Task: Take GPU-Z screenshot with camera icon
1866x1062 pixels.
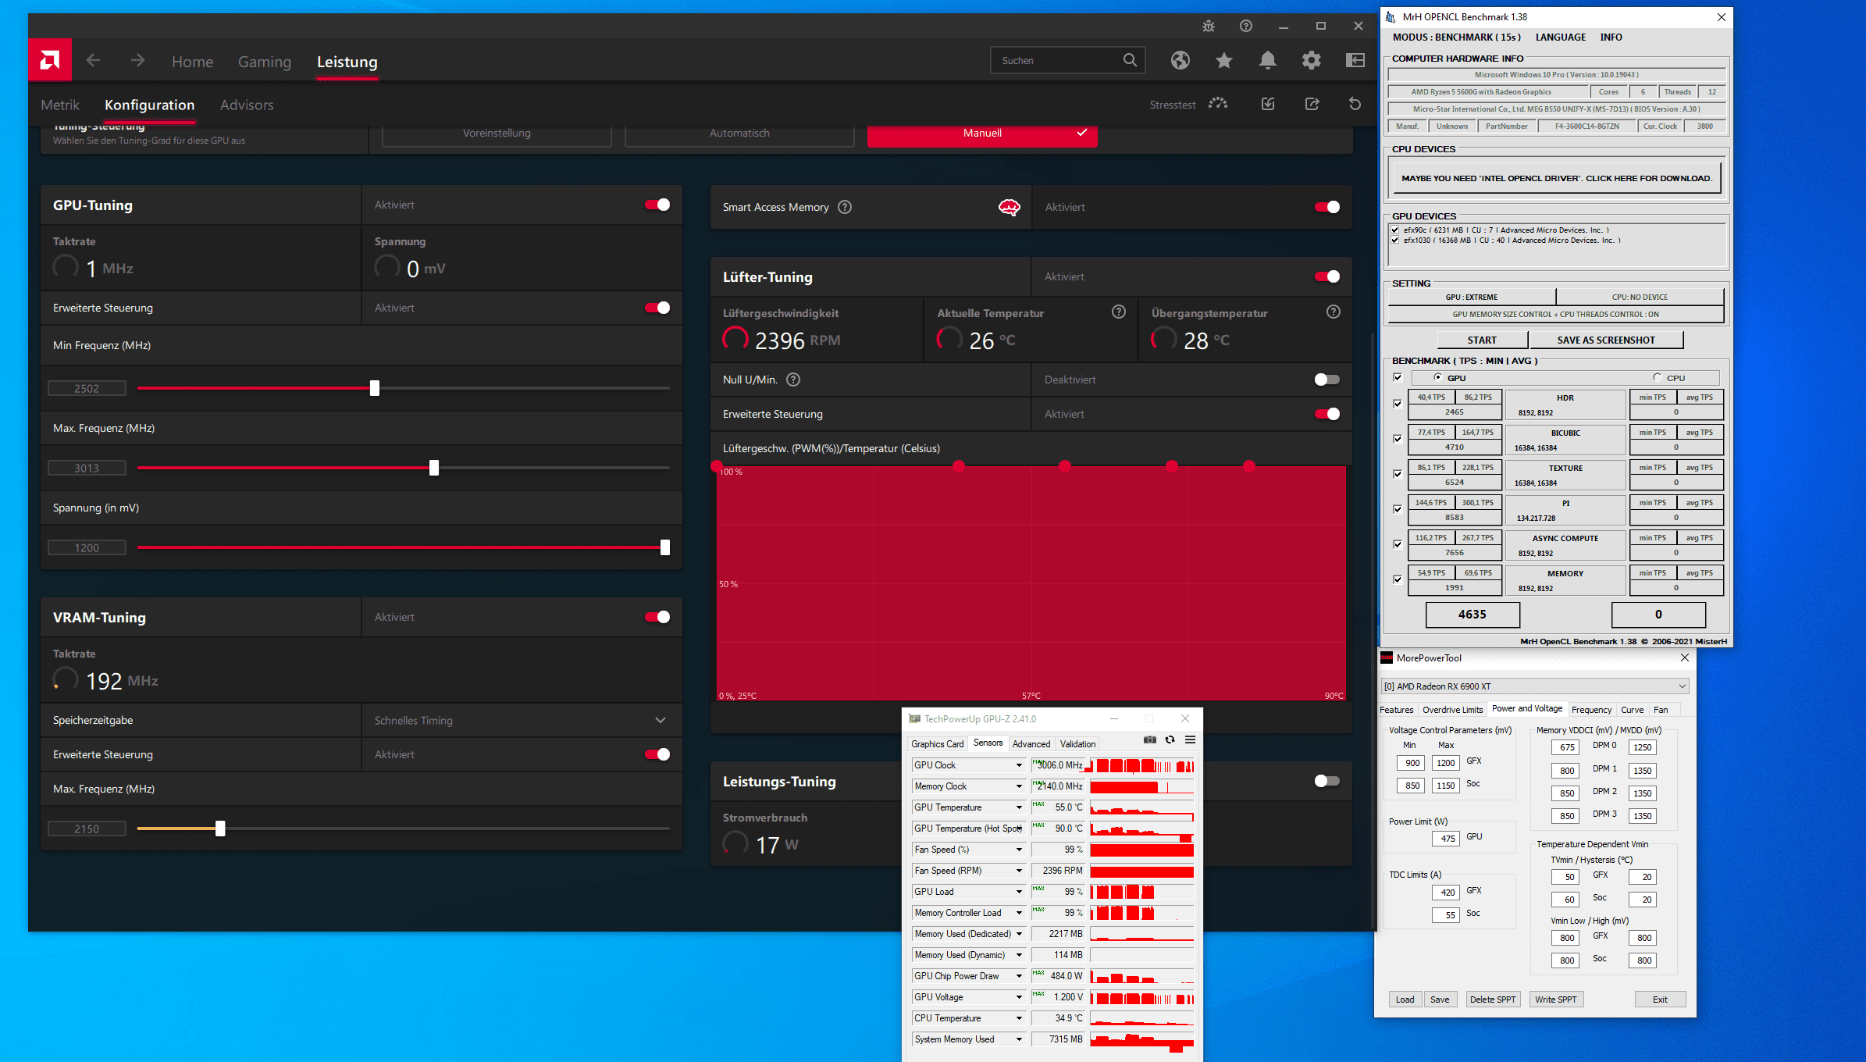Action: pyautogui.click(x=1149, y=739)
